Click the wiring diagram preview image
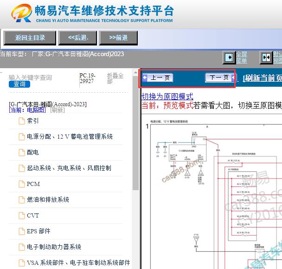This screenshot has width=282, height=269. click(212, 192)
